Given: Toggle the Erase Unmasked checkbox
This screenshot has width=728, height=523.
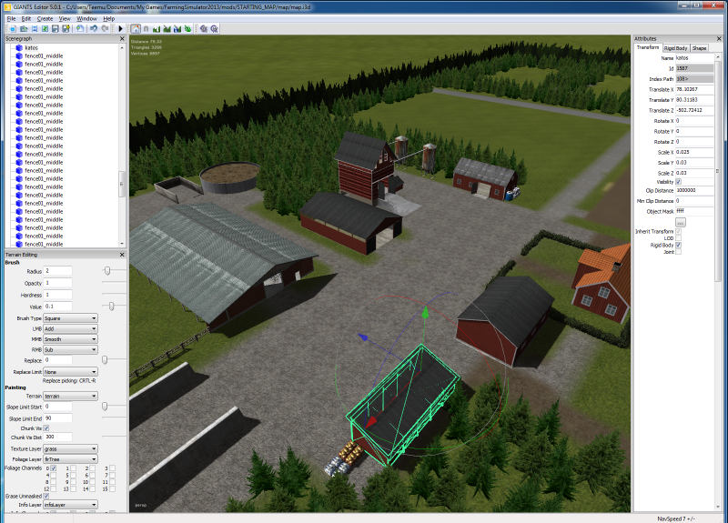Looking at the screenshot, I should click(46, 496).
